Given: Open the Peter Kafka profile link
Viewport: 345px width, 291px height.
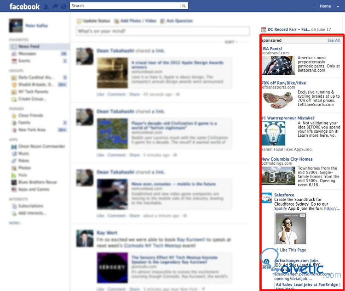Looking at the screenshot, I should [36, 26].
